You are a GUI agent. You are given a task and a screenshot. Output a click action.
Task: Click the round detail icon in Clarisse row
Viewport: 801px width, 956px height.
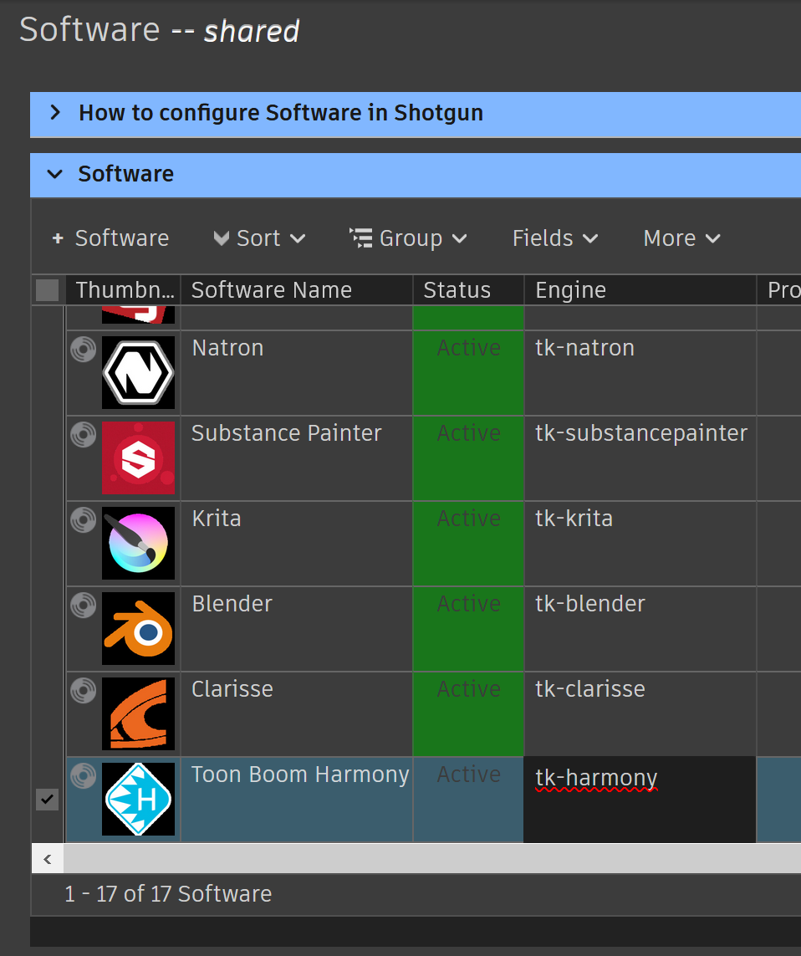(x=84, y=691)
